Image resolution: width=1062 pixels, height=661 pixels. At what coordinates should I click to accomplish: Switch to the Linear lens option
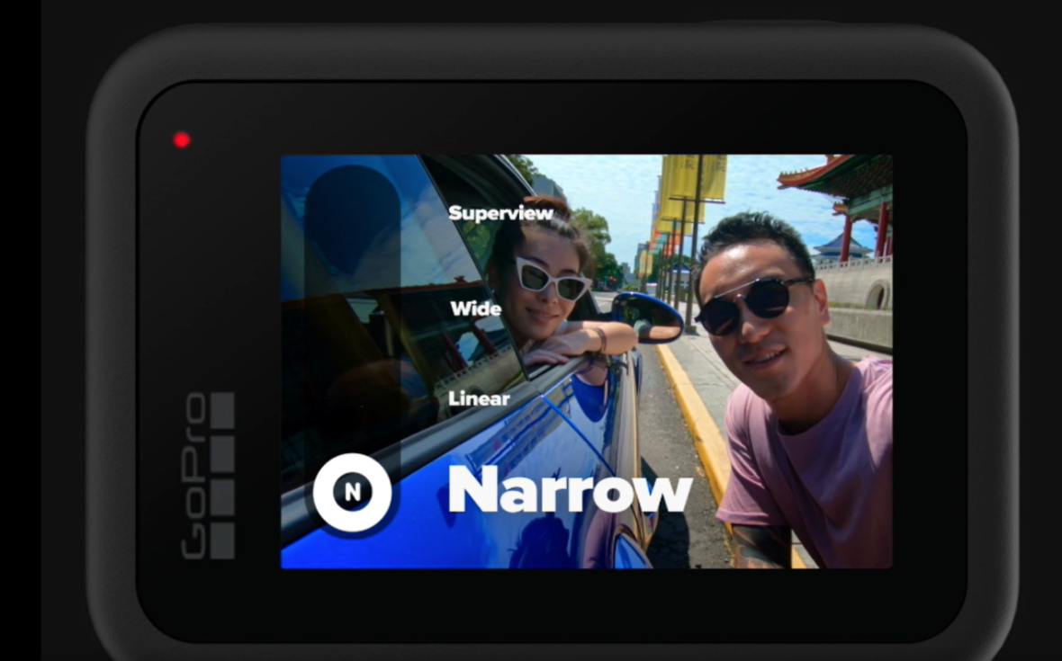479,398
